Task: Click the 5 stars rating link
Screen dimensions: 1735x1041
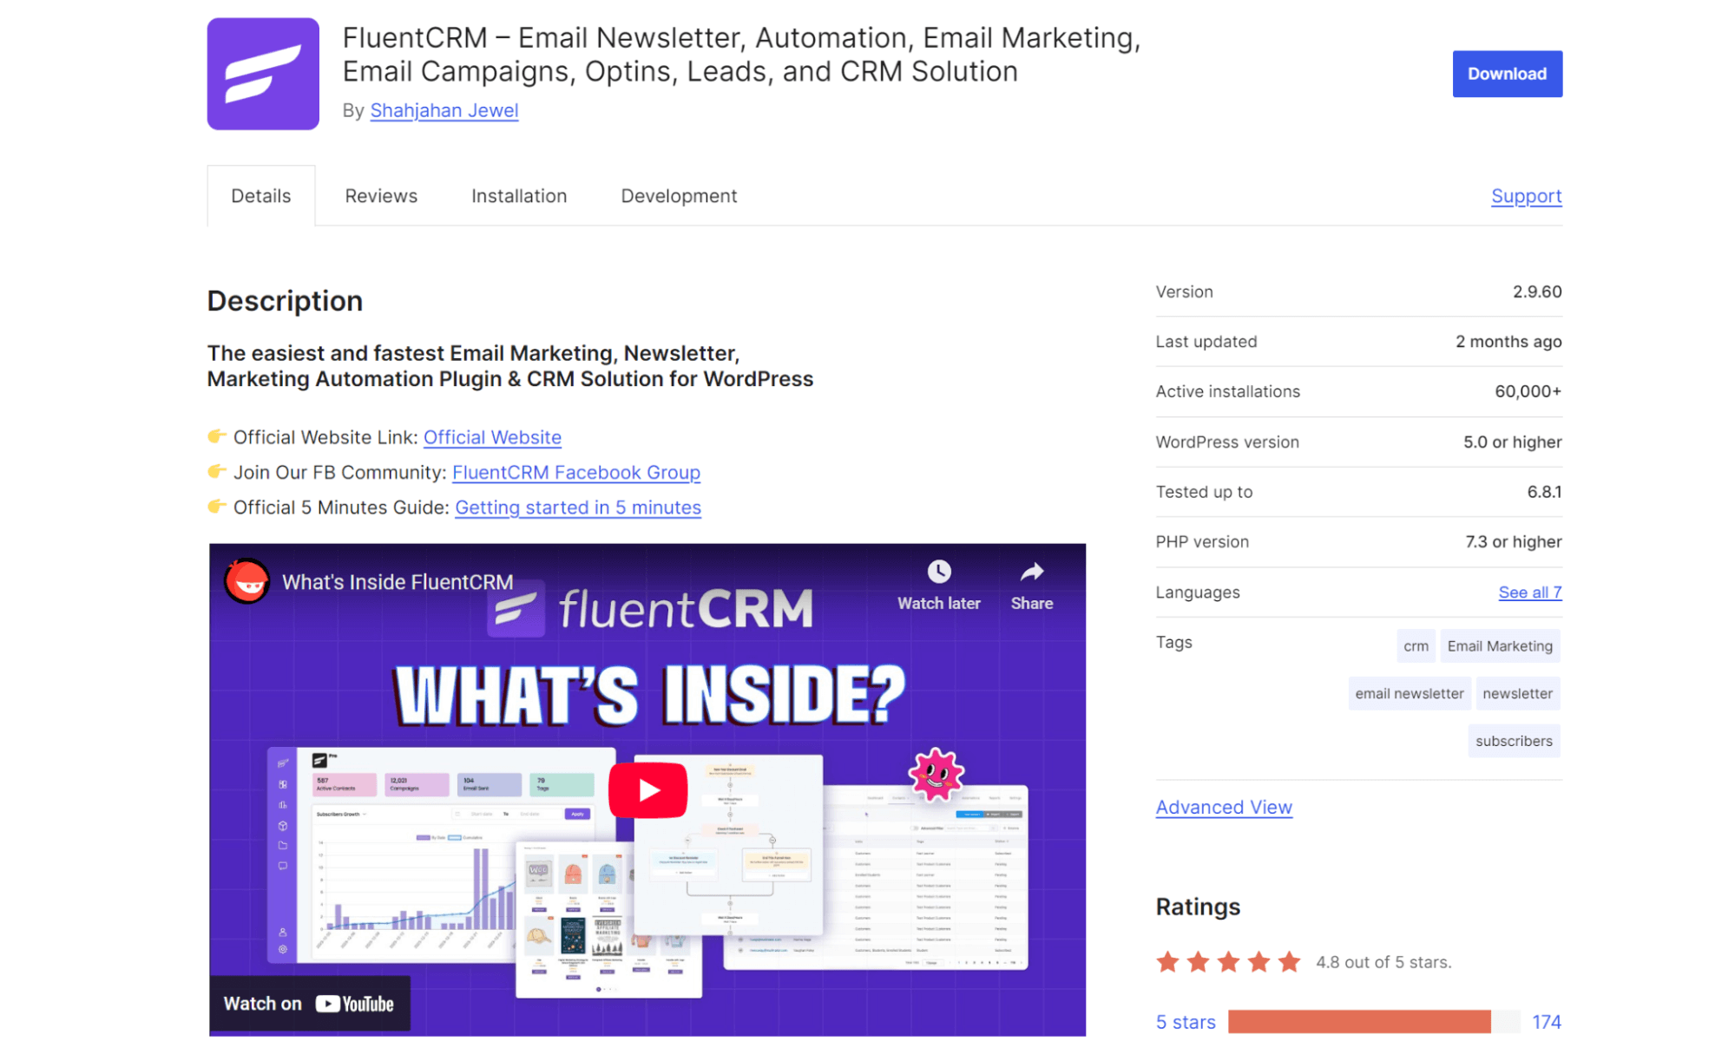Action: 1186,1022
